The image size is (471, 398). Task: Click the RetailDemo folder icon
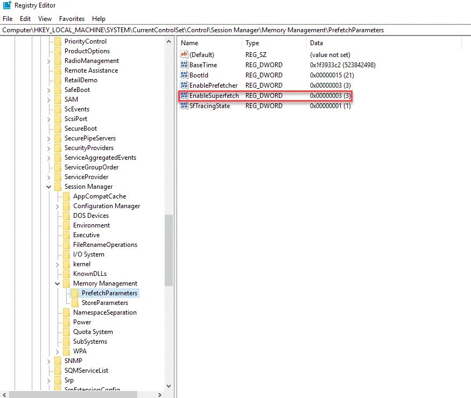[x=58, y=80]
